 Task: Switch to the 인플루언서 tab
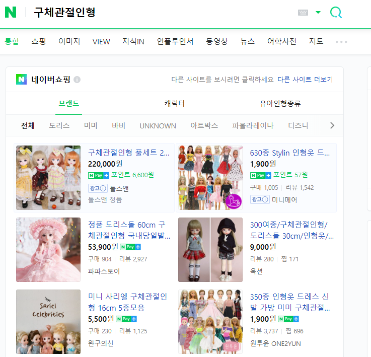175,41
